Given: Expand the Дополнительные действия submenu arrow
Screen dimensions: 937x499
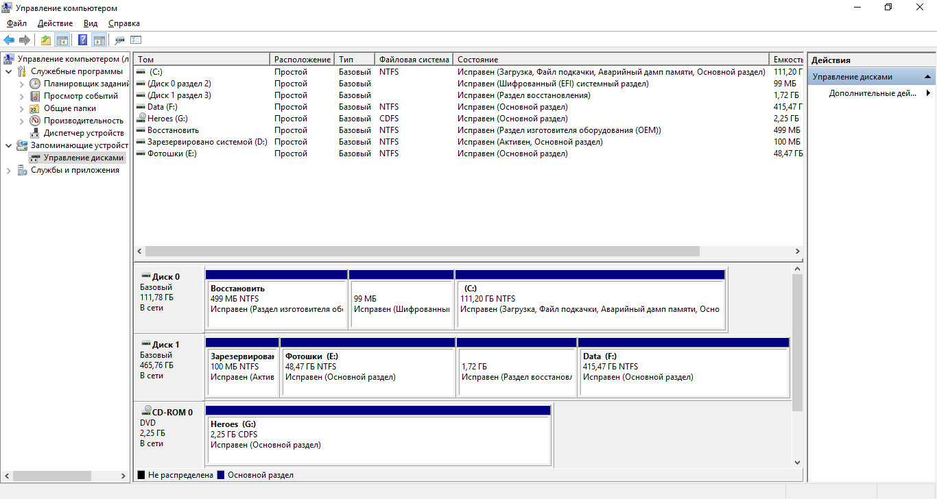Looking at the screenshot, I should [928, 93].
